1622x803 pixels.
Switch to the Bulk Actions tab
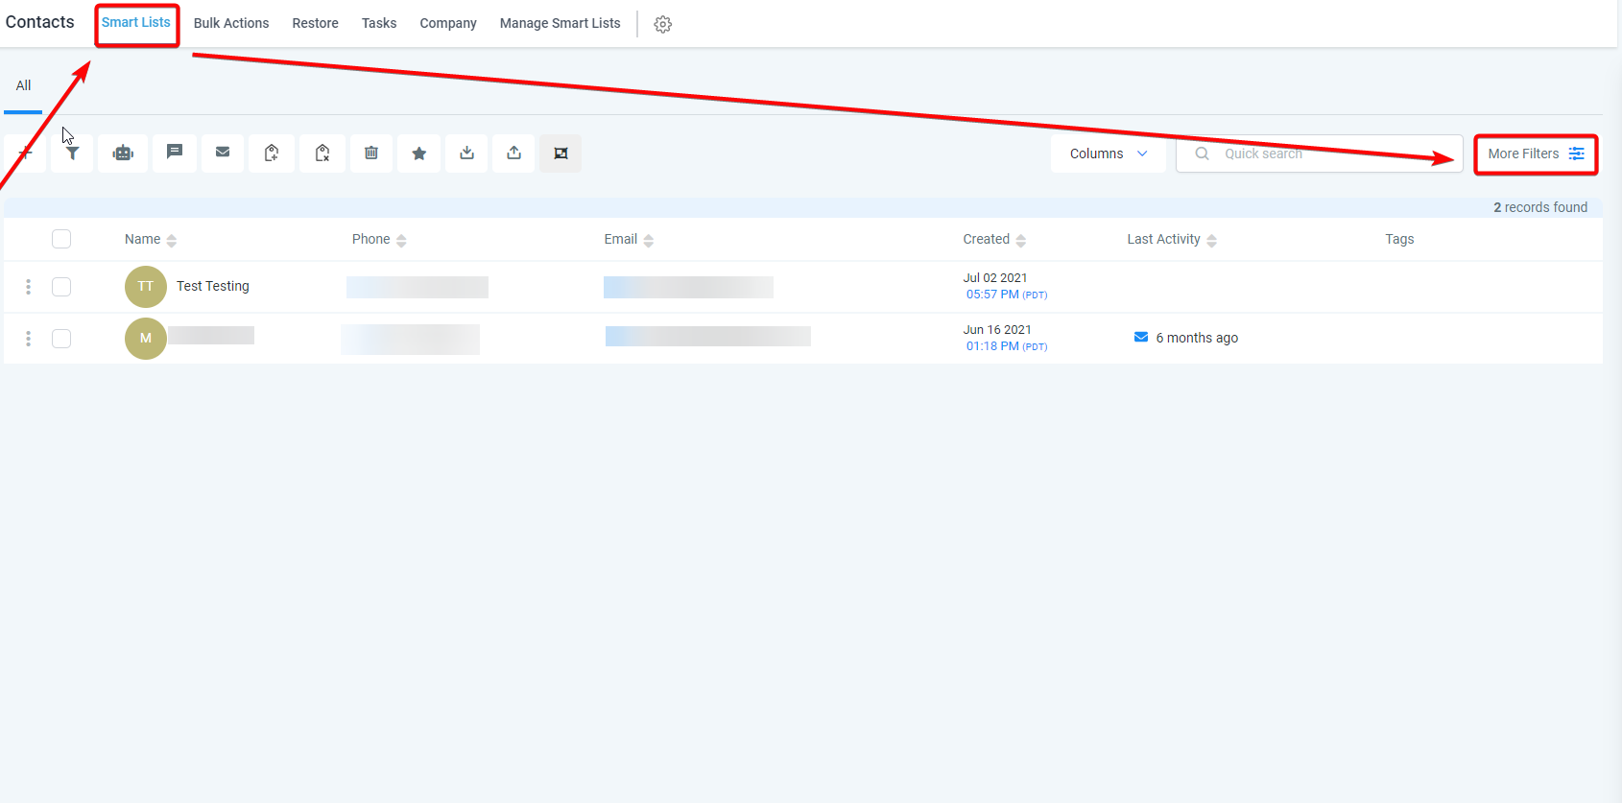pos(231,23)
